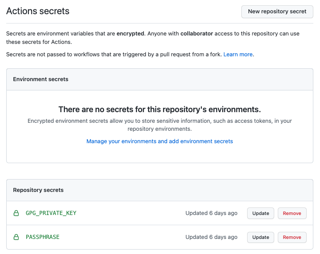Select the PASSPHRASE secret name
Viewport: 320px width, 254px height.
tap(43, 237)
